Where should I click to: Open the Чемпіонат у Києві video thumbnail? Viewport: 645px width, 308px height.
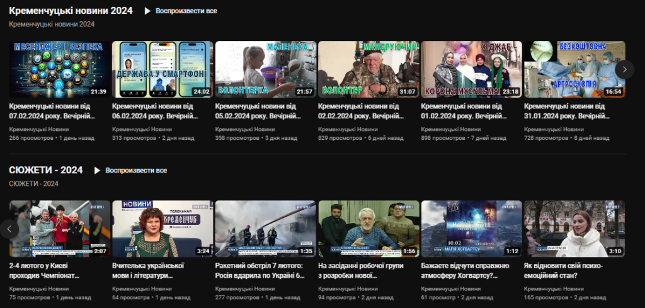tap(59, 229)
